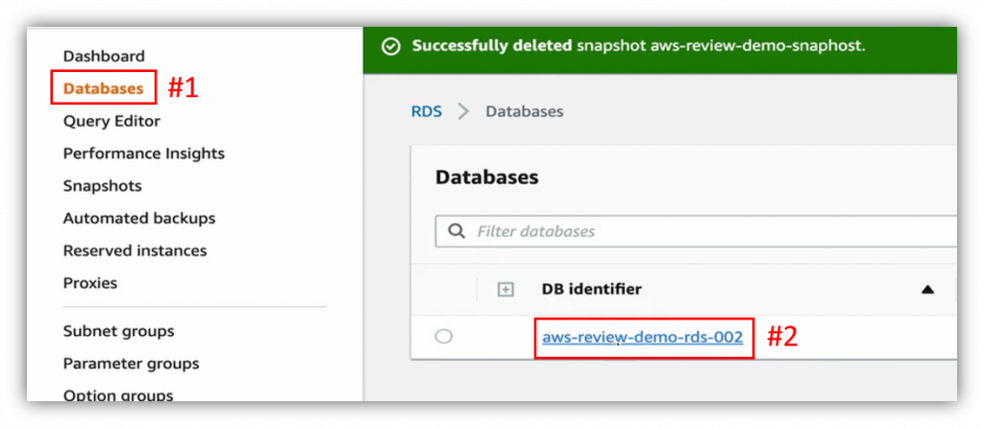Open Dashboard in the RDS sidebar

(x=104, y=57)
